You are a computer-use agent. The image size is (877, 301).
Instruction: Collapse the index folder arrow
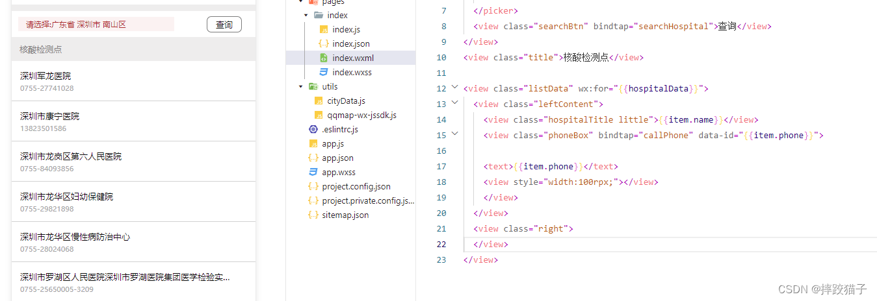point(306,15)
